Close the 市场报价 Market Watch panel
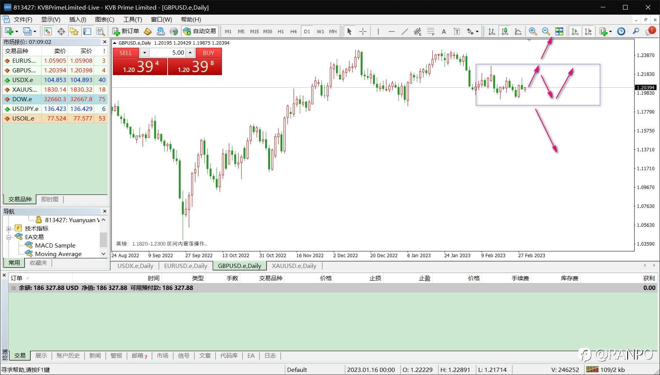 tap(104, 42)
